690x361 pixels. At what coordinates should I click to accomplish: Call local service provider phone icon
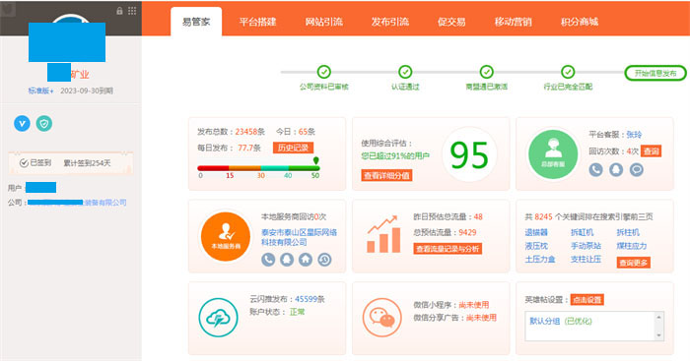268,260
